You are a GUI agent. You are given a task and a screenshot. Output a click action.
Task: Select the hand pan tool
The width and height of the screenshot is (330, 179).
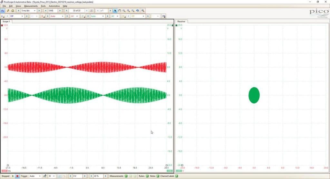(x=120, y=11)
